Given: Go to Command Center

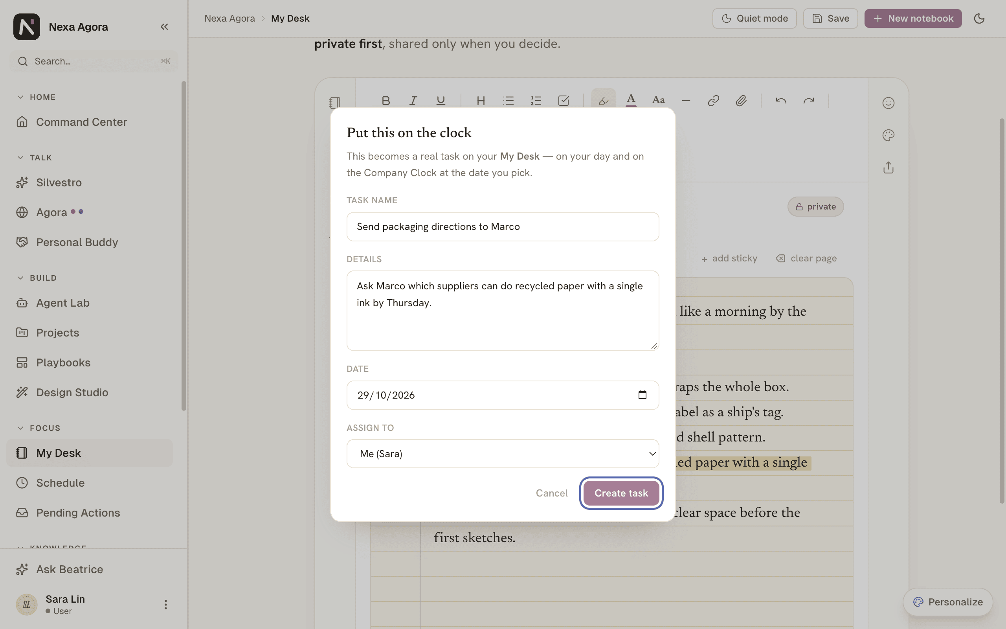Looking at the screenshot, I should tap(89, 122).
